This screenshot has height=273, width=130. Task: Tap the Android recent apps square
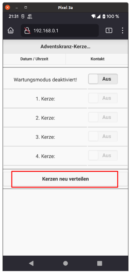[99, 263]
